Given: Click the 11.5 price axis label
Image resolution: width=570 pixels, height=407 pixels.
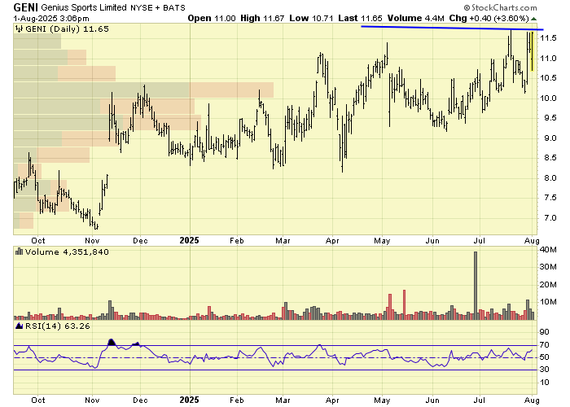Looking at the screenshot, I should 548,38.
